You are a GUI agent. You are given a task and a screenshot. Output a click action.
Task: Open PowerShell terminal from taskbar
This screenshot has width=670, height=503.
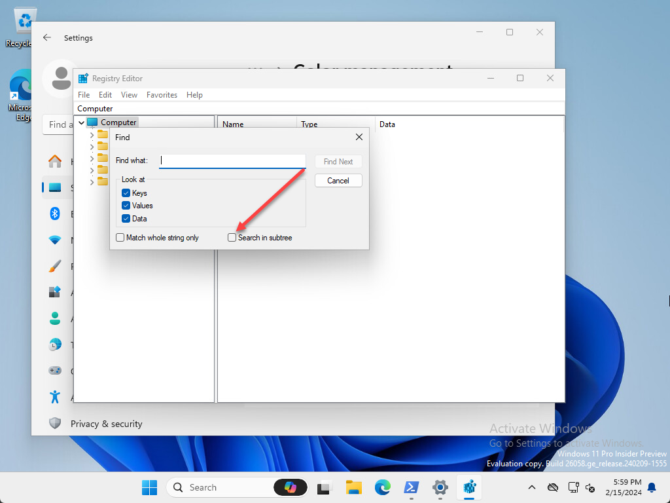[x=412, y=487]
